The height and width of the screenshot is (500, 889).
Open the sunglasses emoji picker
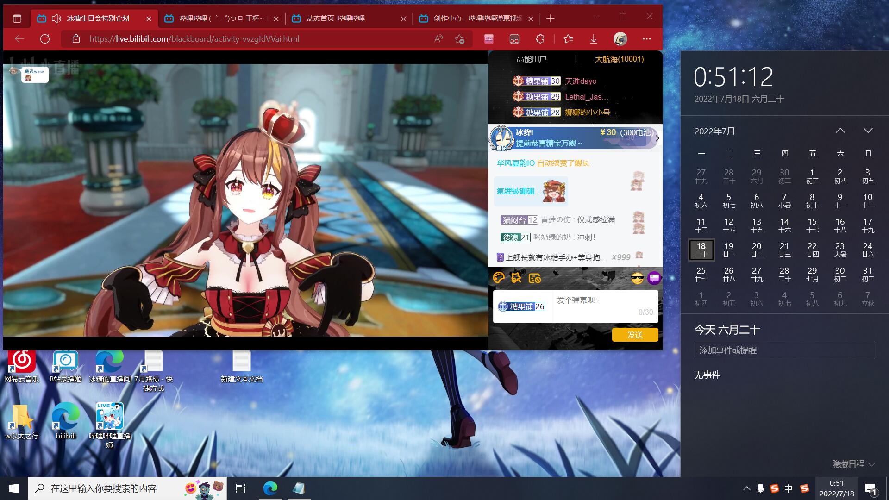pyautogui.click(x=638, y=278)
